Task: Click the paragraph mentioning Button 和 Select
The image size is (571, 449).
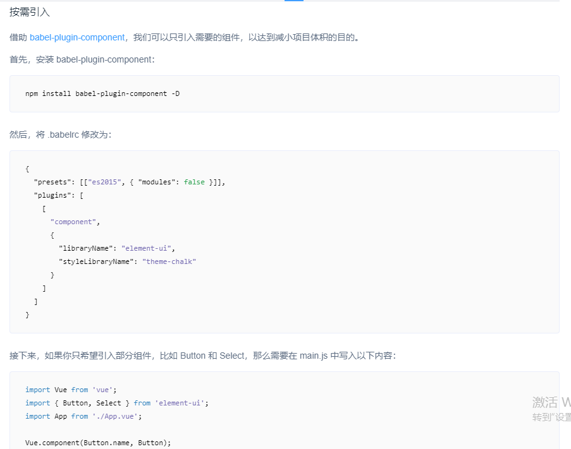Action: (x=202, y=356)
